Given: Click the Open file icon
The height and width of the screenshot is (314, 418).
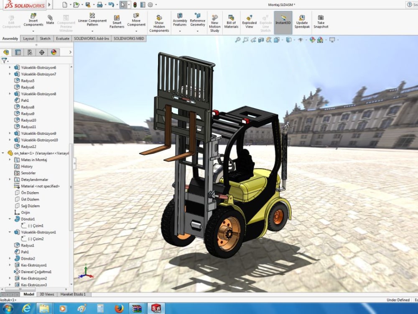Looking at the screenshot, I should 76,5.
